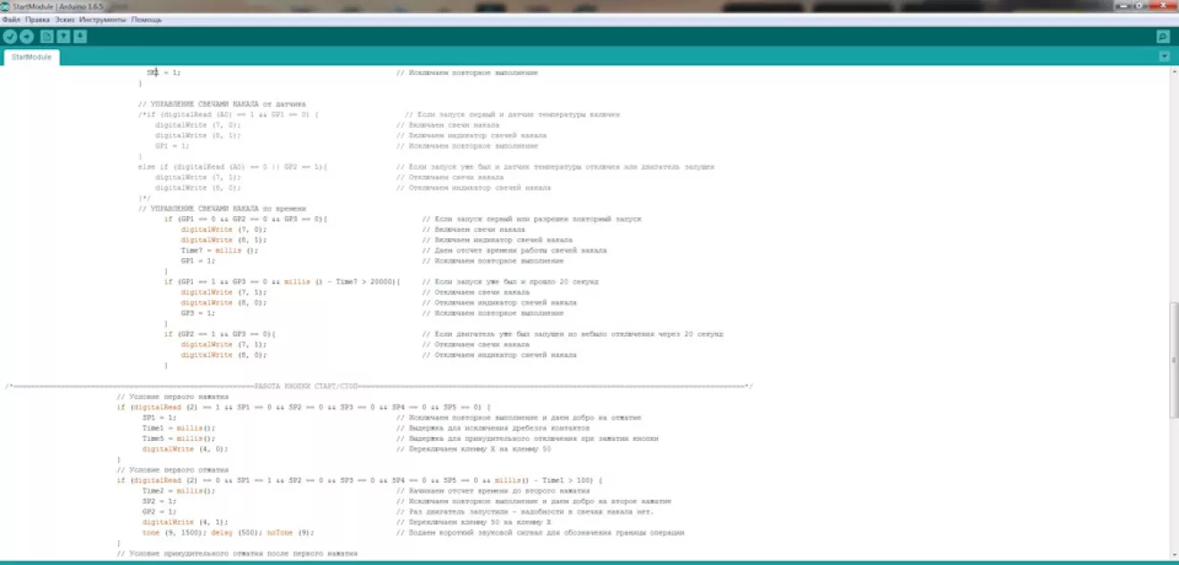Open the Правка menu
This screenshot has height=565, width=1179.
click(x=38, y=19)
